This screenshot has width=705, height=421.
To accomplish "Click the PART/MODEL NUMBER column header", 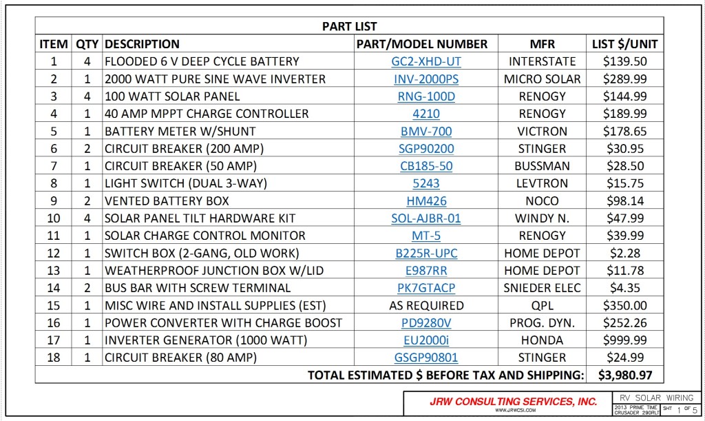I will [422, 44].
